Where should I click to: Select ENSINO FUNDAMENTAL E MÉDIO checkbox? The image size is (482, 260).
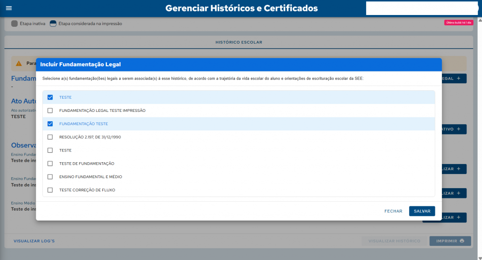click(50, 177)
